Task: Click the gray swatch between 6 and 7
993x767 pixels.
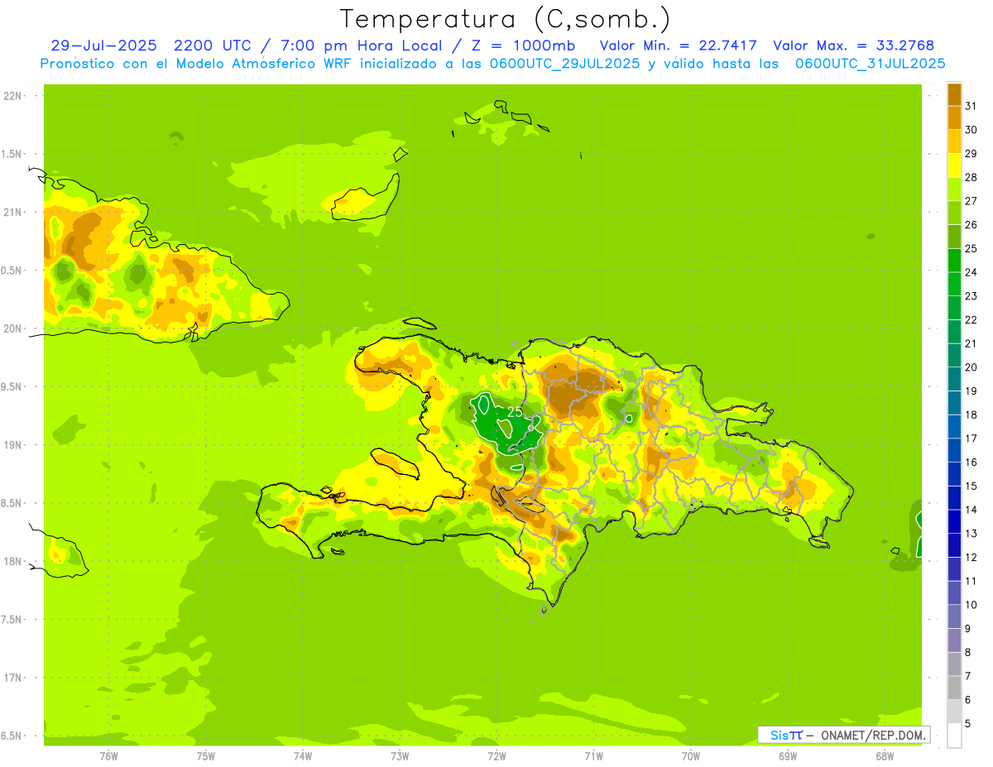Action: click(954, 688)
